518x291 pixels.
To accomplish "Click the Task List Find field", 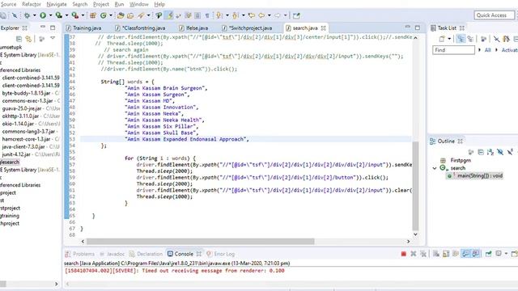I will pyautogui.click(x=453, y=50).
